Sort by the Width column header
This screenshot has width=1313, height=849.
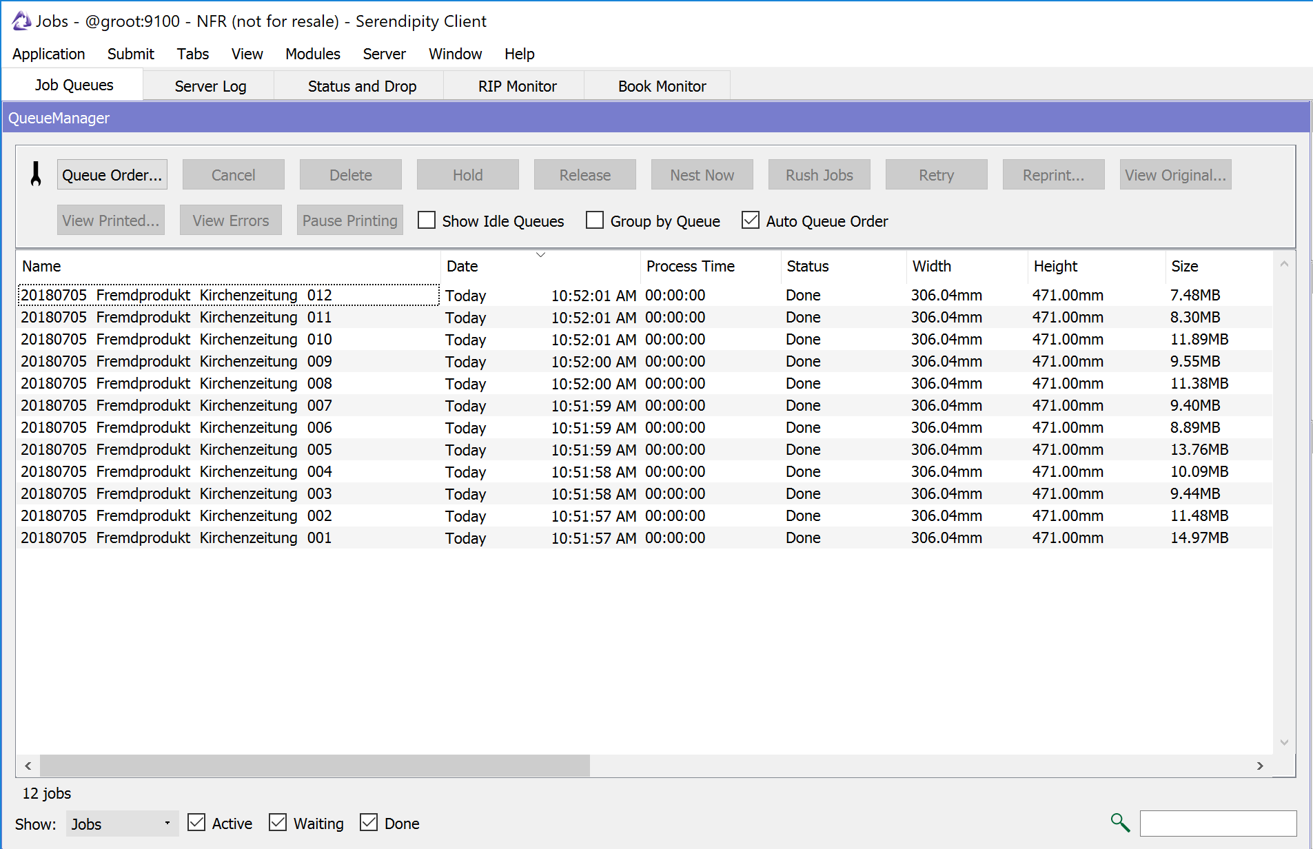click(x=967, y=266)
